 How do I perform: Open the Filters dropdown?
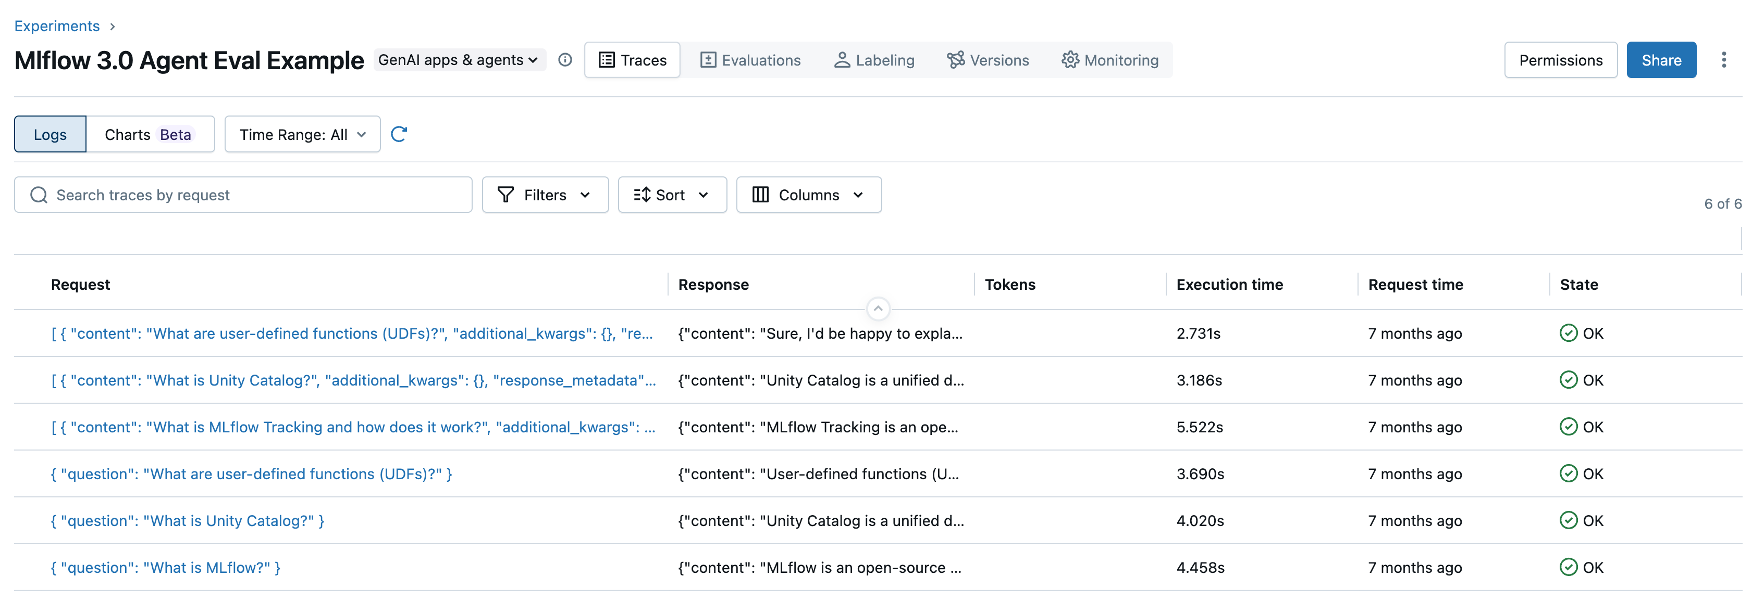coord(545,195)
